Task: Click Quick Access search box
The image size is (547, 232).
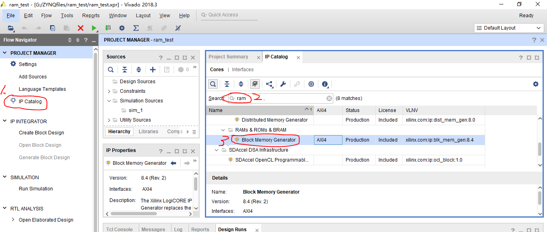Action: coord(229,15)
